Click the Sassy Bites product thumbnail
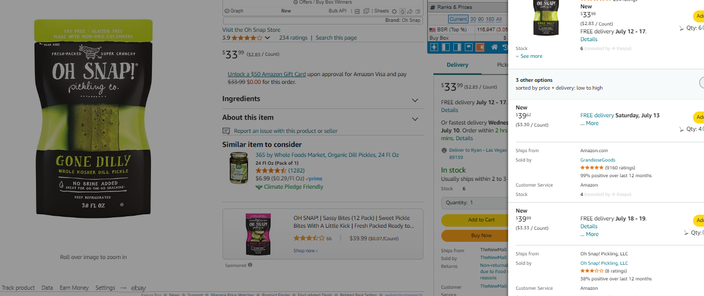Image resolution: width=704 pixels, height=296 pixels. click(258, 235)
